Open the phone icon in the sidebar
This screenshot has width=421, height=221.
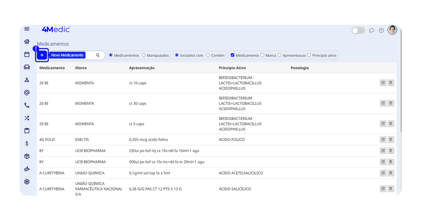click(x=27, y=106)
